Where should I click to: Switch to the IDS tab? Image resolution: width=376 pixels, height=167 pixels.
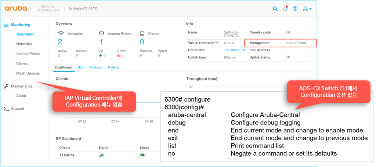tap(81, 68)
